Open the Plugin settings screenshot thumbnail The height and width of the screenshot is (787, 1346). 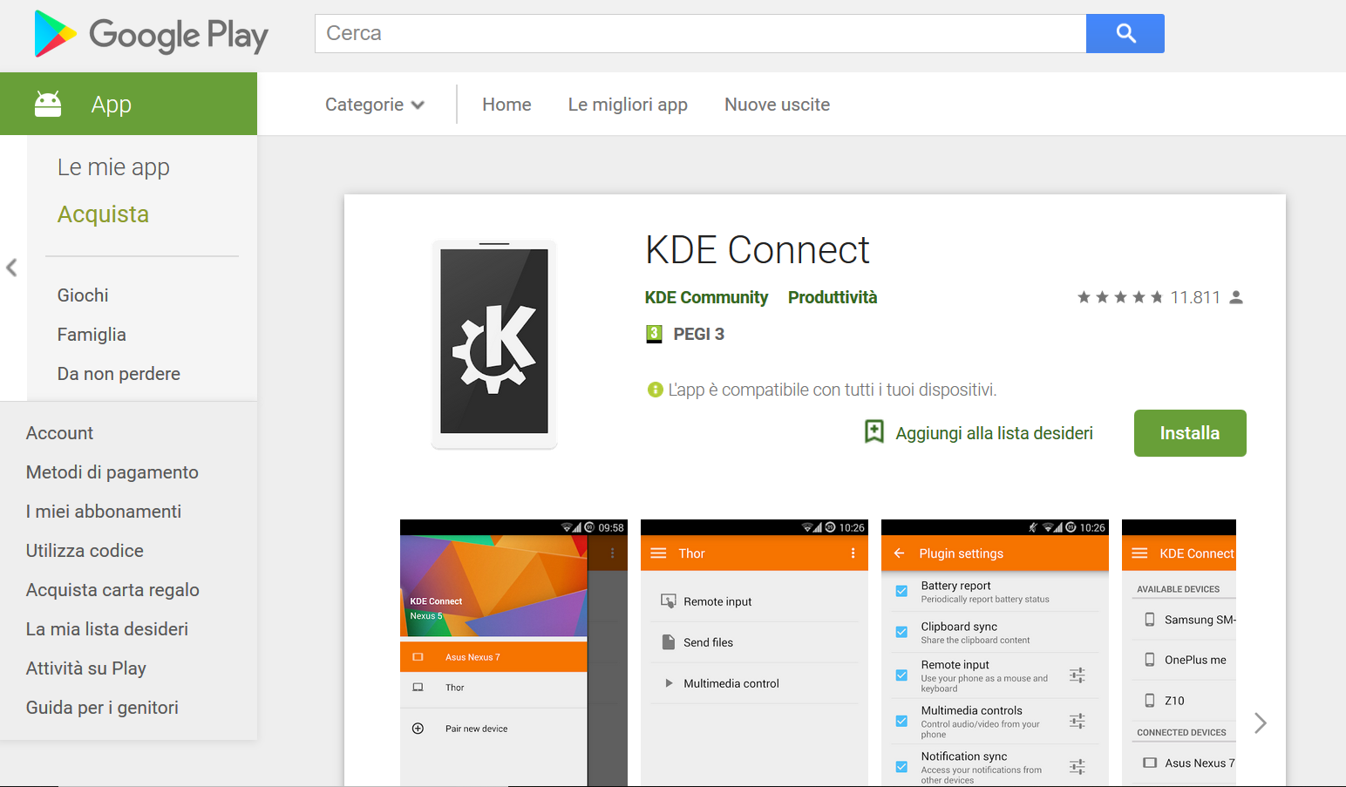tap(995, 653)
